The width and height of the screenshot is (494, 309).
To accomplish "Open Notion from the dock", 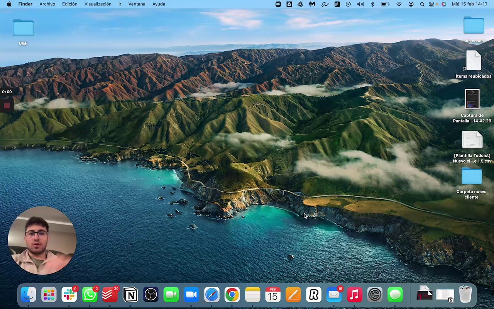I will coord(130,295).
